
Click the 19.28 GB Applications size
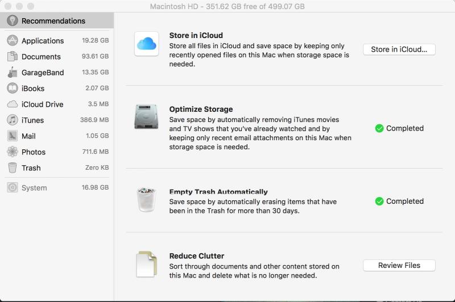pyautogui.click(x=95, y=40)
